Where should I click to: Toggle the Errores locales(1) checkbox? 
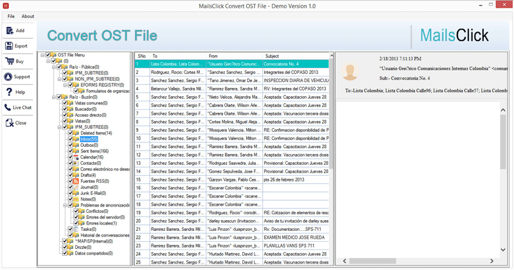(x=76, y=223)
